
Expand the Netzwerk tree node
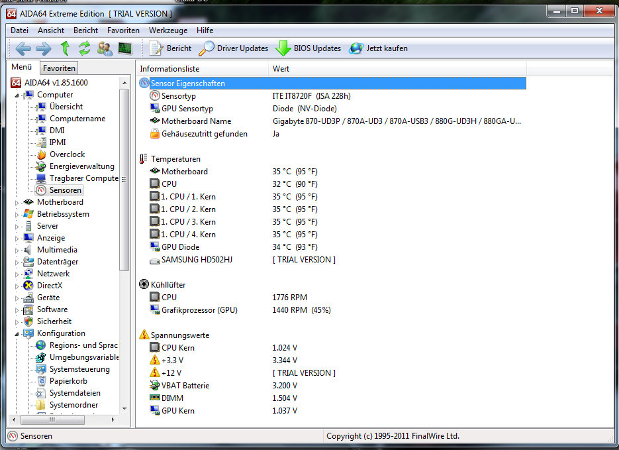coord(17,274)
